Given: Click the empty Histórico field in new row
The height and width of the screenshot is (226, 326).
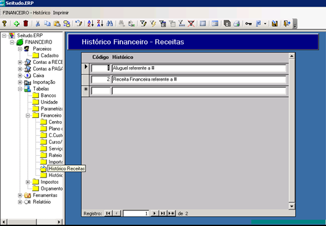Looking at the screenshot, I should click(x=199, y=91).
